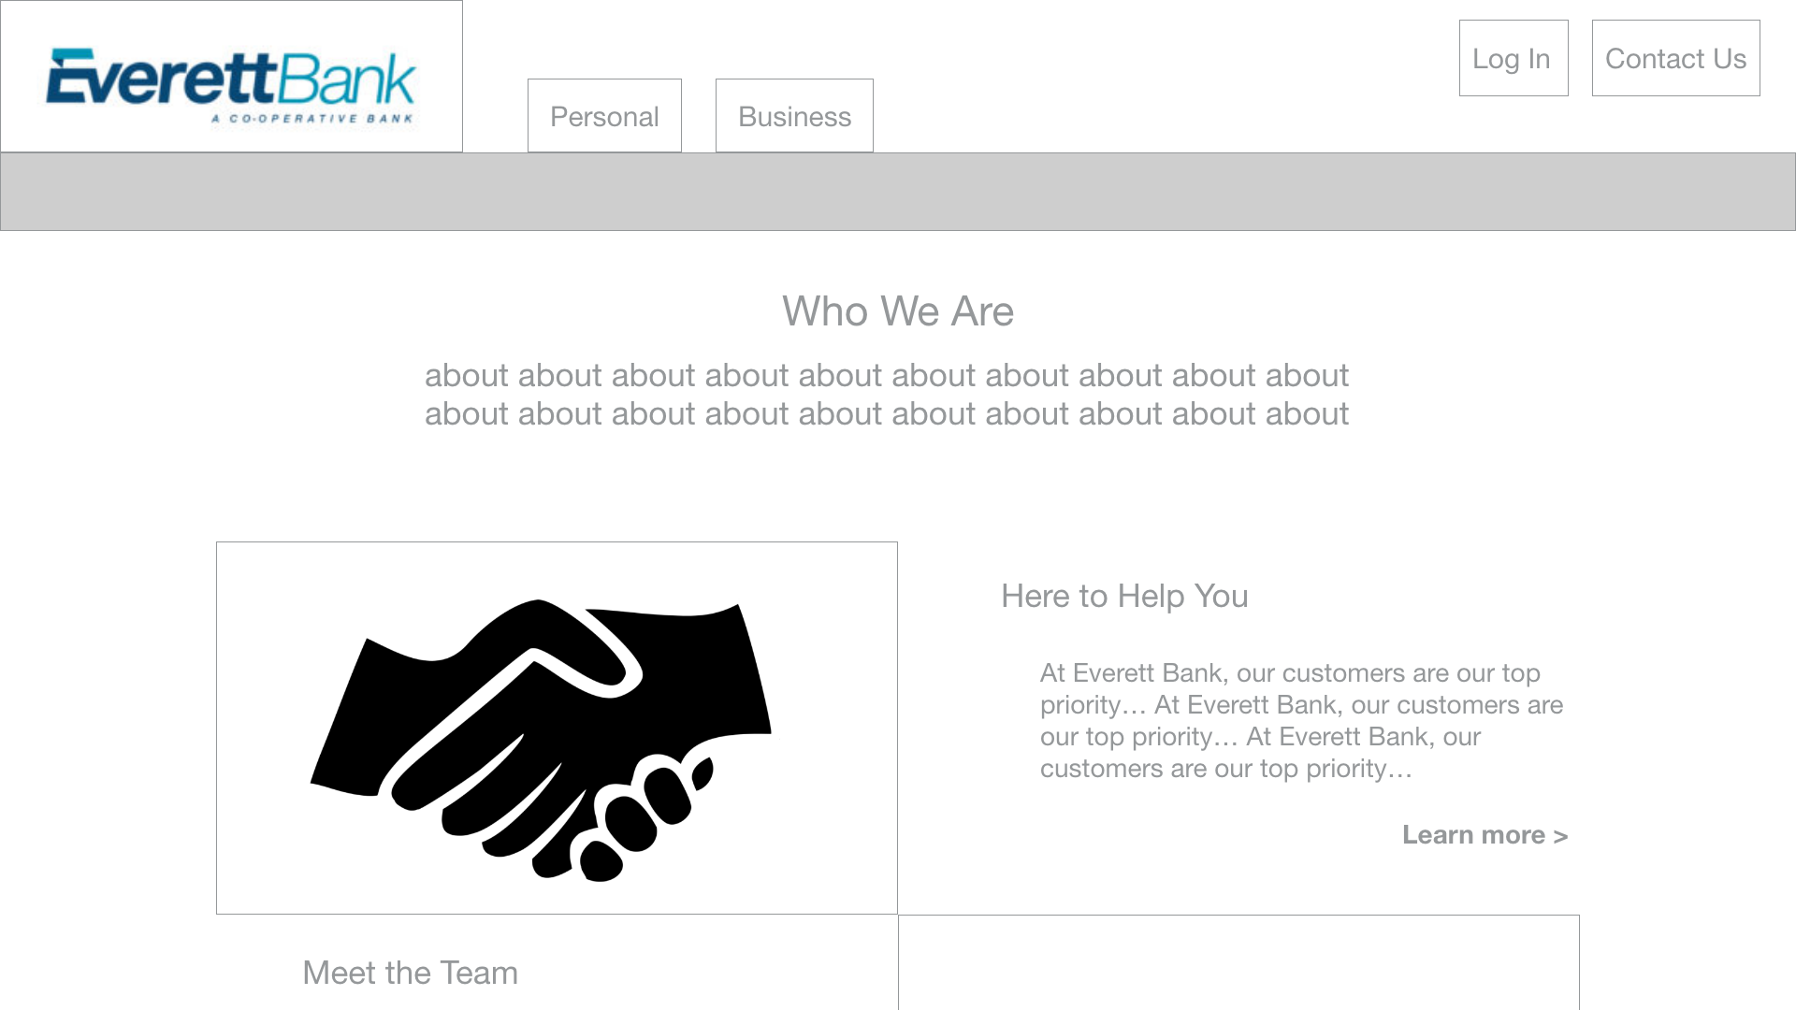Click the empty bordered panel beside Meet the Team
This screenshot has height=1010, width=1796.
[x=1238, y=962]
